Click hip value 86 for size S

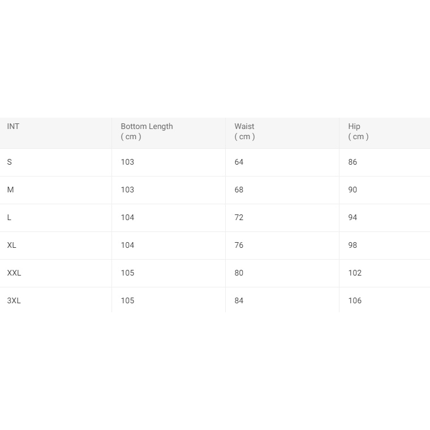tap(352, 162)
